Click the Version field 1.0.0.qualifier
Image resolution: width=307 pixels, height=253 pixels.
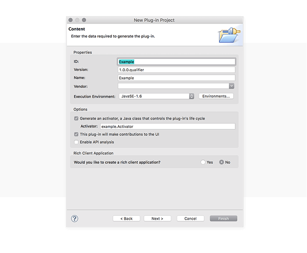[176, 70]
